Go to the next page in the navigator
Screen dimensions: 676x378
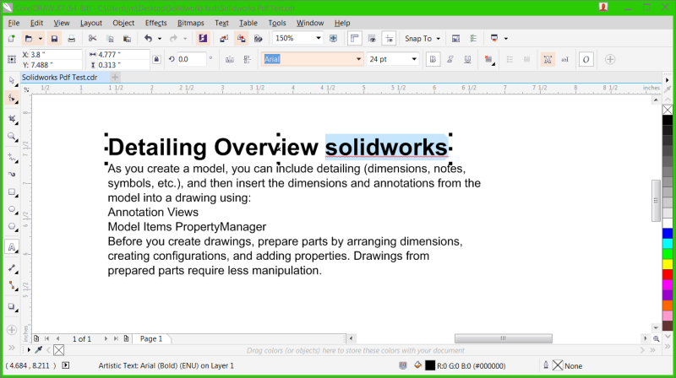coord(106,339)
